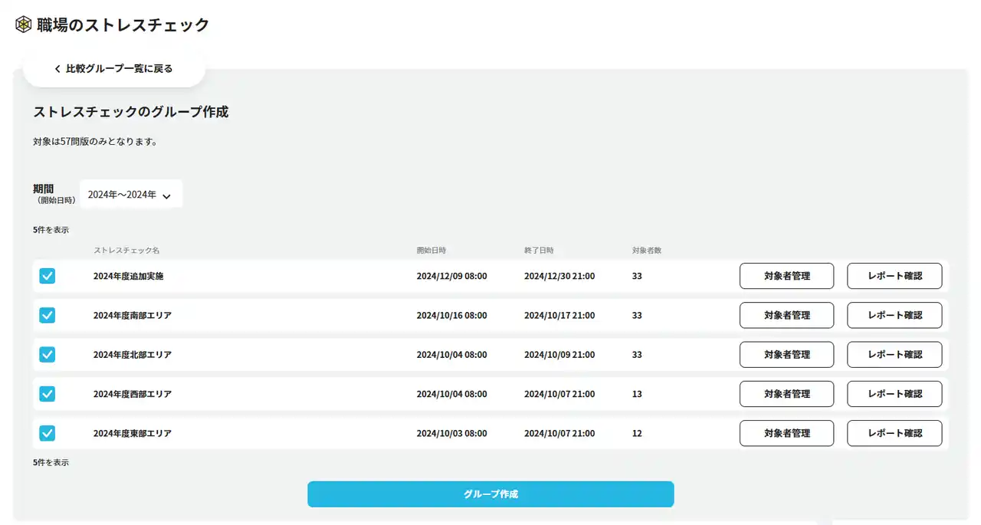
Task: Go back via 比較グループ一覧に戻る button
Action: click(114, 69)
